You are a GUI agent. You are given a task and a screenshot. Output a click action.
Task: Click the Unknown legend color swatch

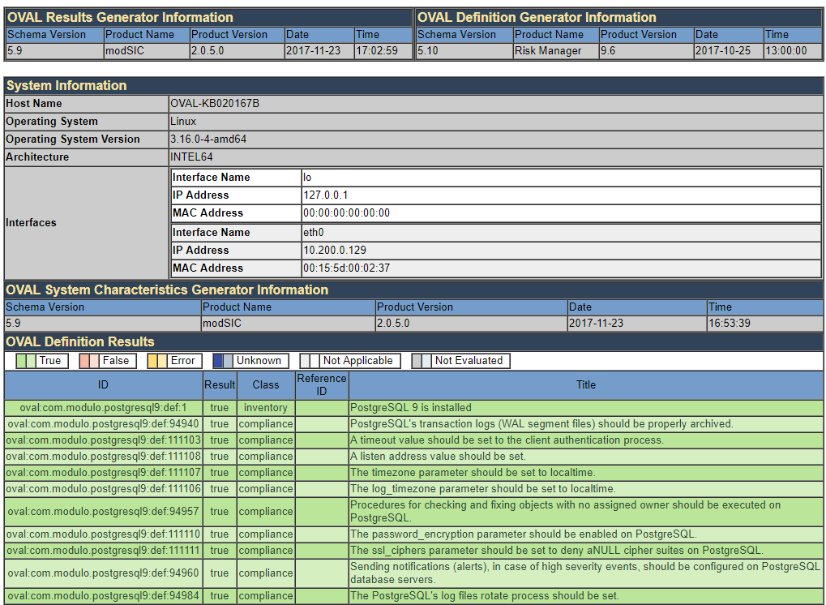[223, 361]
